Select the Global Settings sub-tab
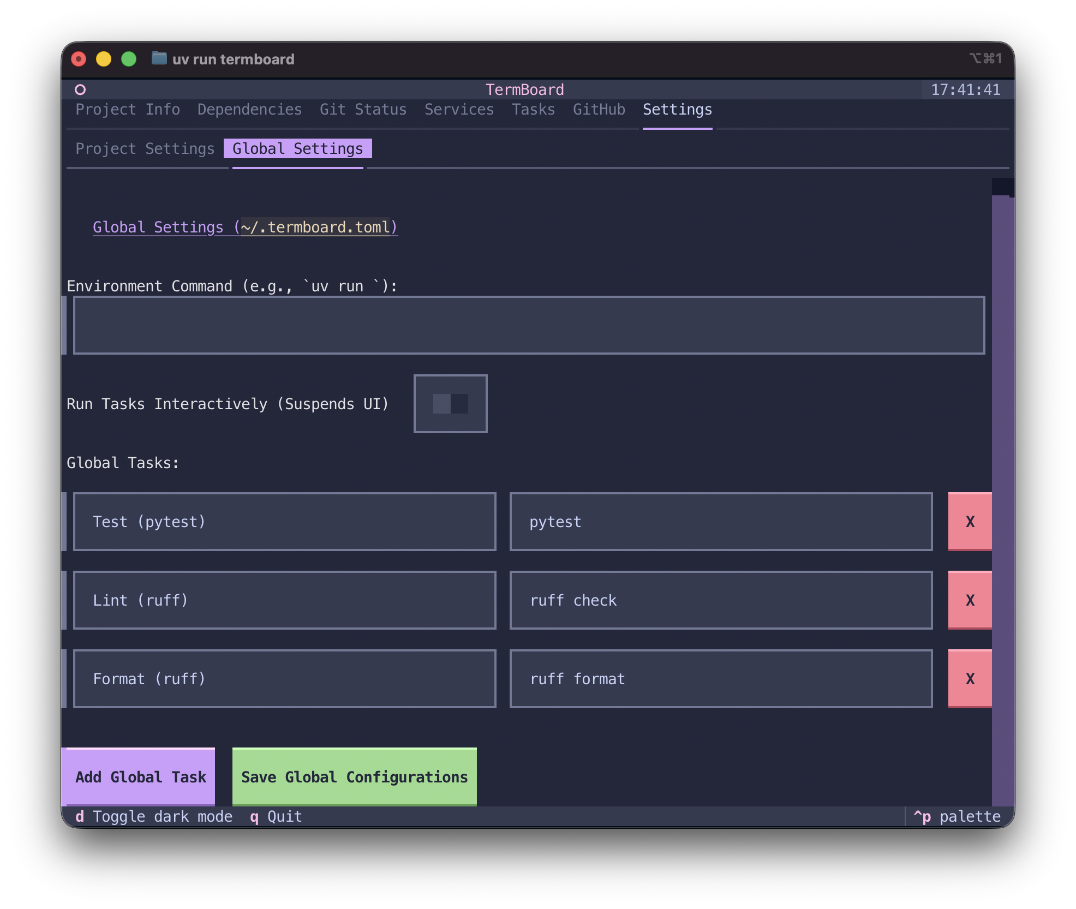 [x=298, y=149]
